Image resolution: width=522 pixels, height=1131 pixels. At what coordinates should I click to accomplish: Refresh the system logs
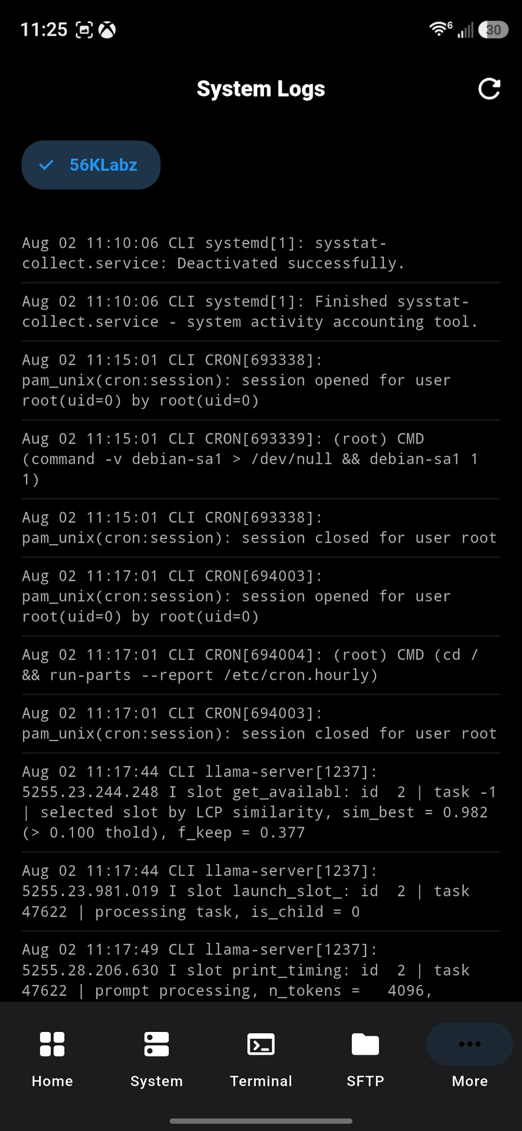coord(489,89)
